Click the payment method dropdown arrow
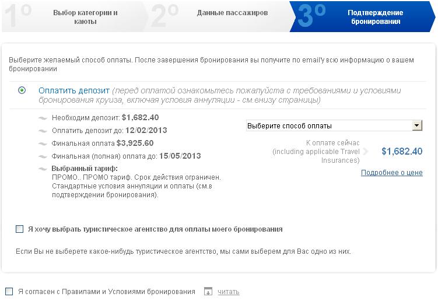438x304 pixels. pos(416,125)
